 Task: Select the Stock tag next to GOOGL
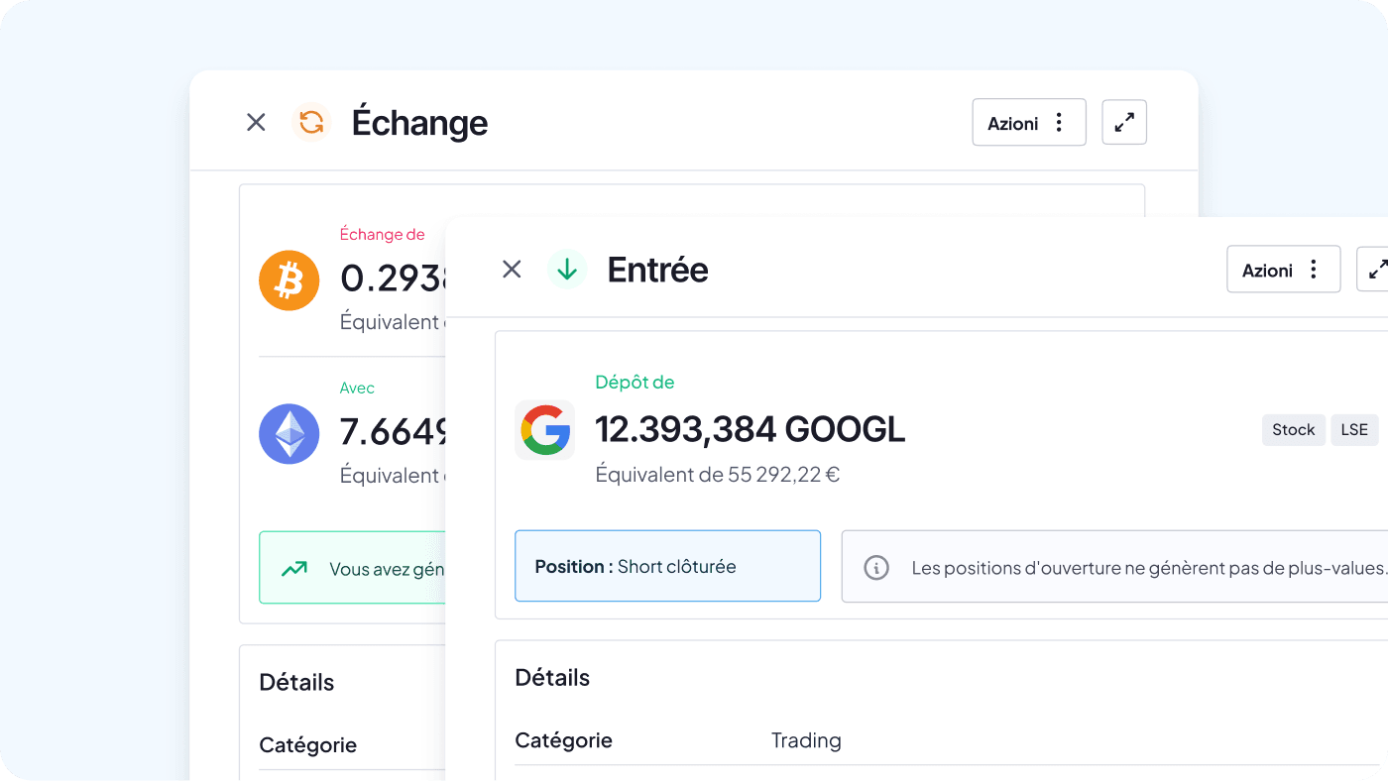tap(1293, 429)
